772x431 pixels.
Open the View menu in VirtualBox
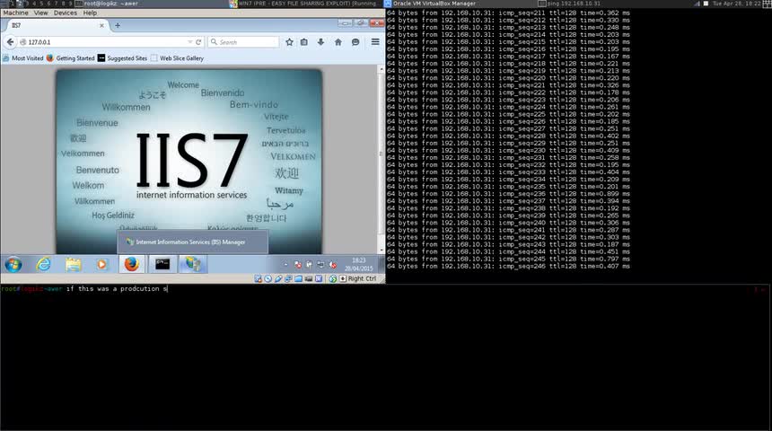point(41,13)
